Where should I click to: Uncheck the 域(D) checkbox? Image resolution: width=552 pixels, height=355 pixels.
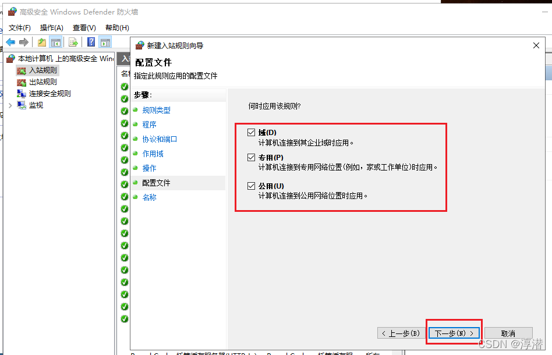tap(251, 132)
